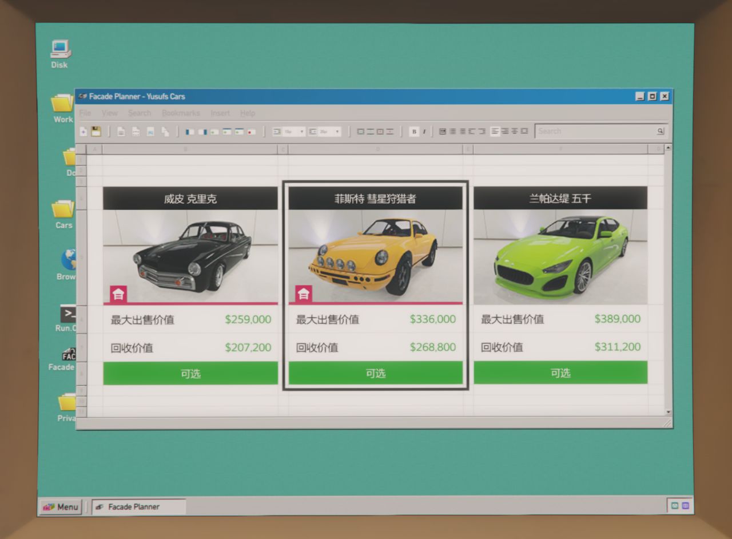The width and height of the screenshot is (732, 539).
Task: Click the $311,200 recovery value
Action: (x=618, y=347)
